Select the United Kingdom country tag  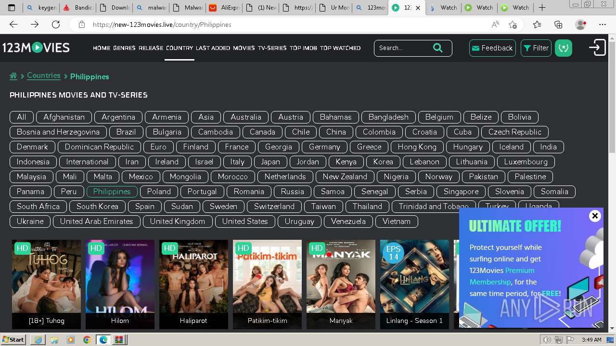pyautogui.click(x=178, y=221)
